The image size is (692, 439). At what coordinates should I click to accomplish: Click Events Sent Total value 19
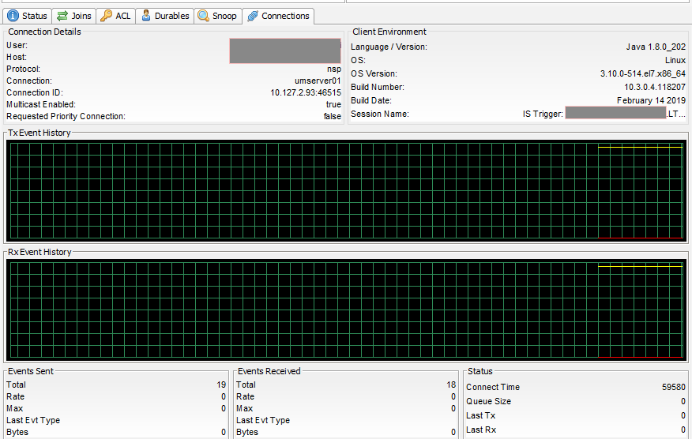(x=221, y=385)
